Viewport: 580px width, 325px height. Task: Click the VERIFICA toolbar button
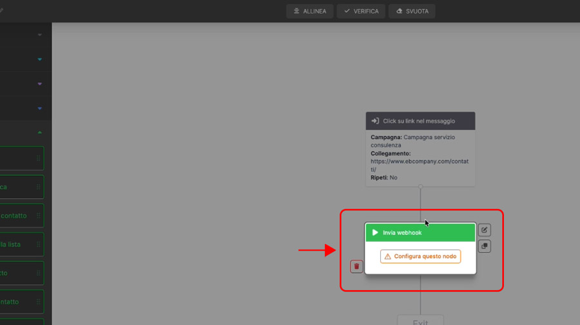pyautogui.click(x=361, y=11)
